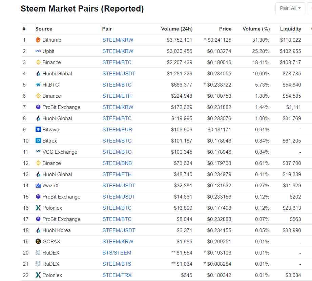312x281 pixels.
Task: Sort by Volume (%) column header
Action: [x=256, y=29]
